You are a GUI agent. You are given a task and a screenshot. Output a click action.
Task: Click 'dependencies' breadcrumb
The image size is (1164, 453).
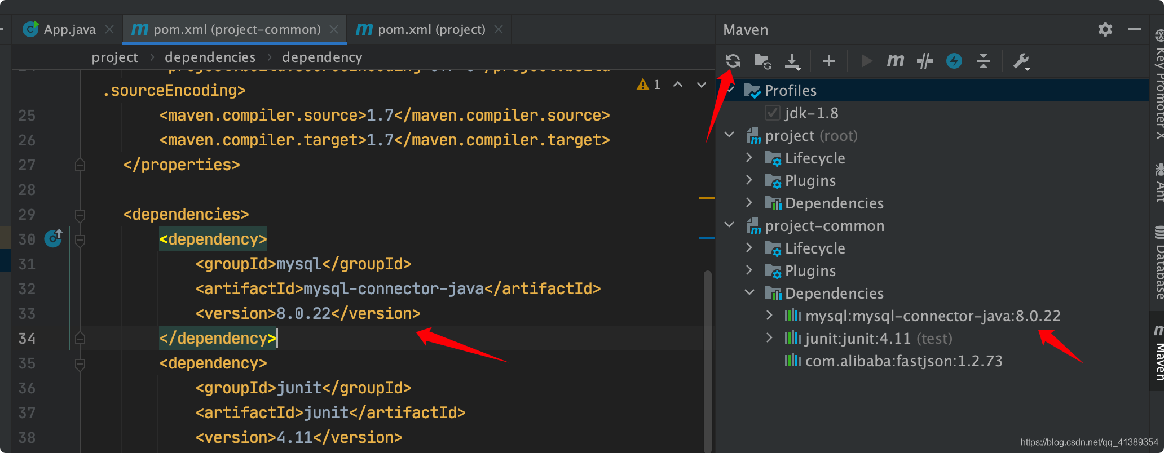tap(210, 57)
